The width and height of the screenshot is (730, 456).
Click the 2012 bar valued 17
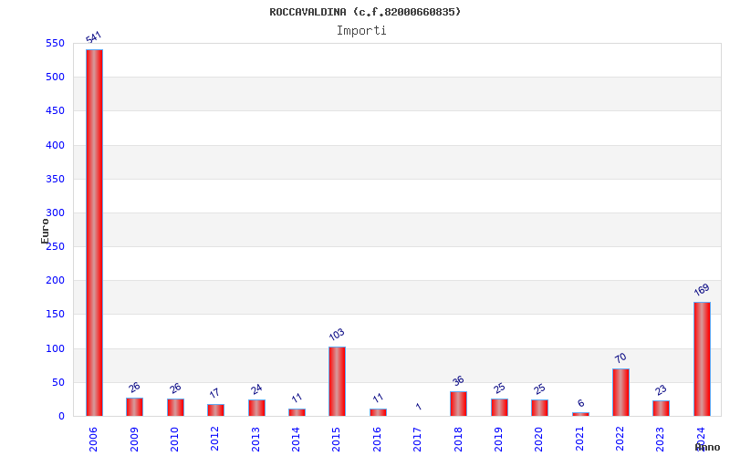click(215, 410)
